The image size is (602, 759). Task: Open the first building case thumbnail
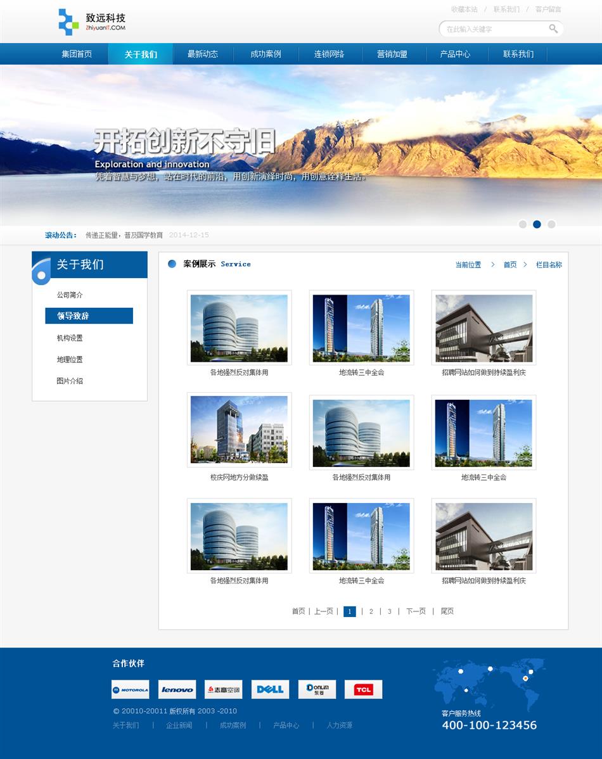239,328
